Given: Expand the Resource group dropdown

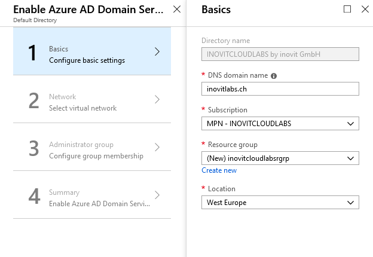Looking at the screenshot, I should pyautogui.click(x=280, y=158).
